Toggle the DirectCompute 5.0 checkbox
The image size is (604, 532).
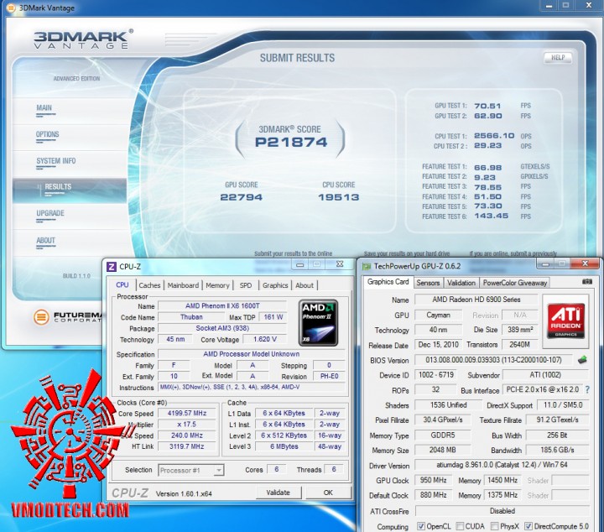point(528,526)
